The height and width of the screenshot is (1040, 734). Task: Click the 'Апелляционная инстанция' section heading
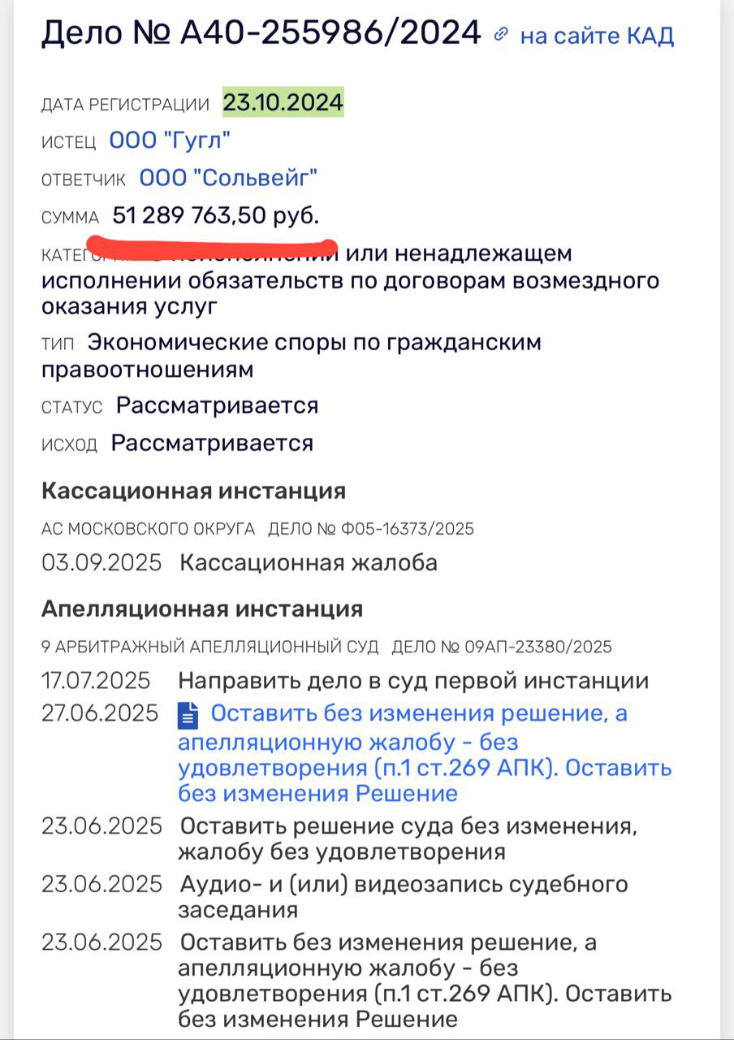click(x=202, y=609)
